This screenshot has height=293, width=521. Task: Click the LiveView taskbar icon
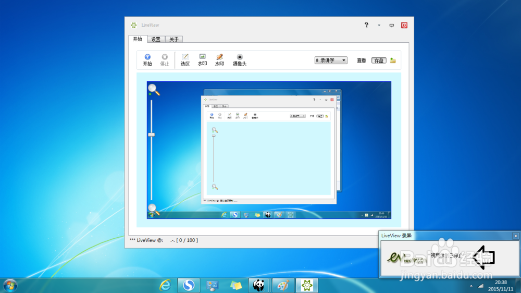[307, 285]
